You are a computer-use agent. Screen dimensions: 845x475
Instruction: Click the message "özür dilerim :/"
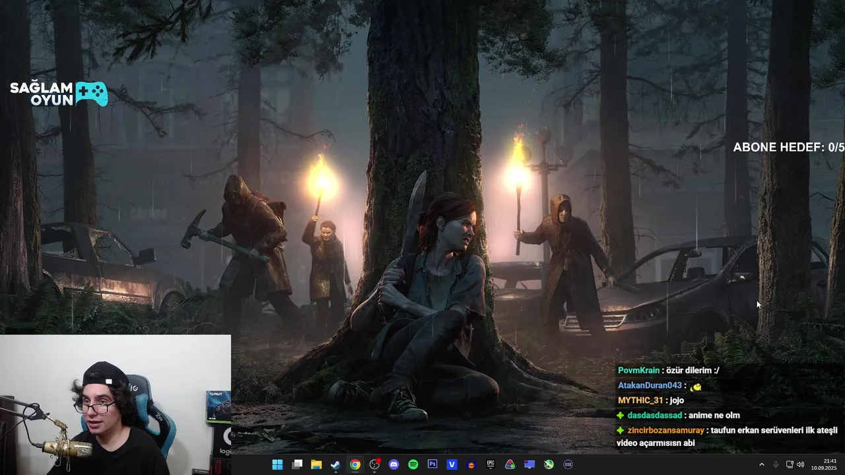click(693, 370)
